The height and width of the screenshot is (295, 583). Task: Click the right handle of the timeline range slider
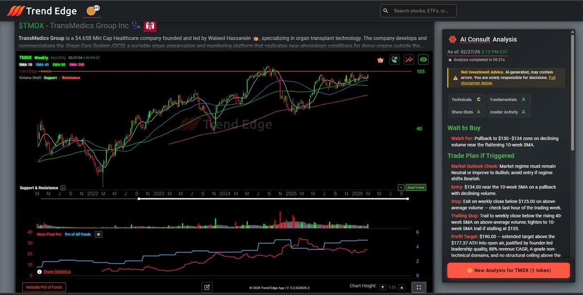point(408,198)
